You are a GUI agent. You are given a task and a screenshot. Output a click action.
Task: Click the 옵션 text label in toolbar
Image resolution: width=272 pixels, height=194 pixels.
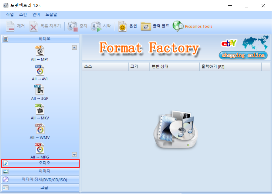point(133,26)
